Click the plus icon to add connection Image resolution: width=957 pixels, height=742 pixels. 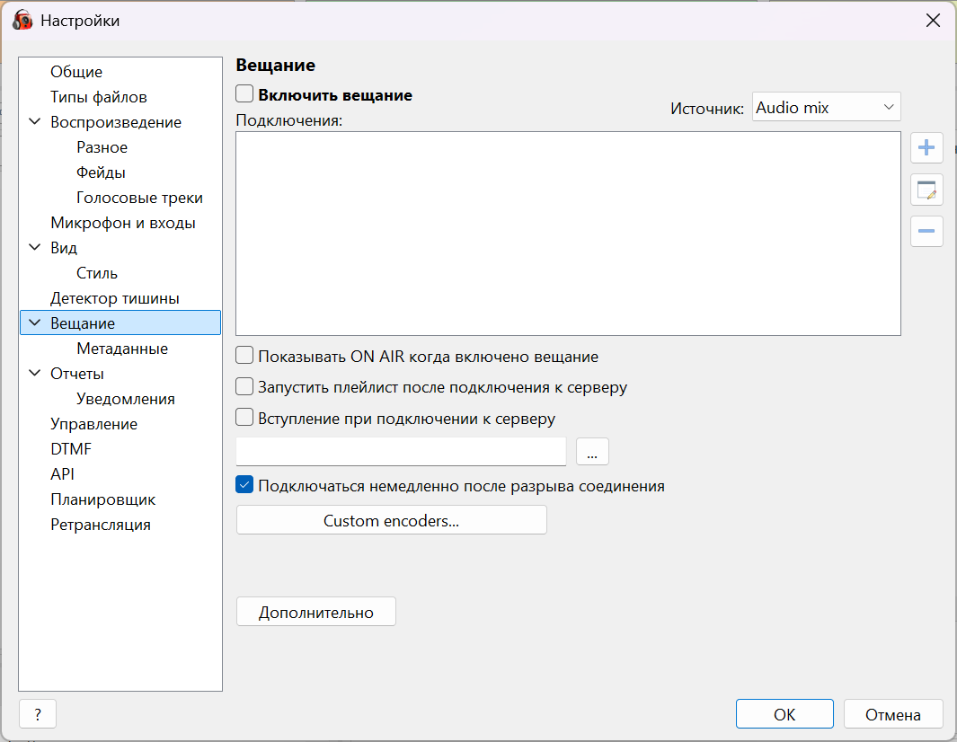(926, 148)
